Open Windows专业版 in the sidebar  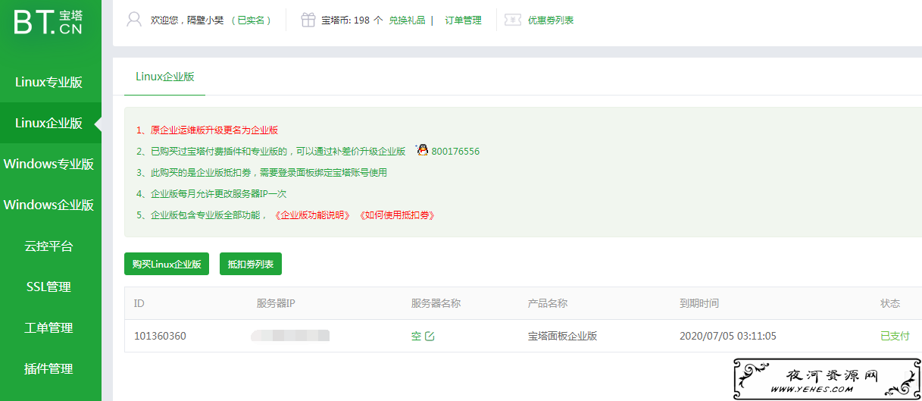tap(49, 164)
